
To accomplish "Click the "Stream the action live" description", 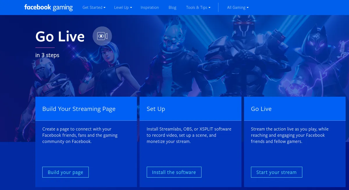I will pos(289,135).
